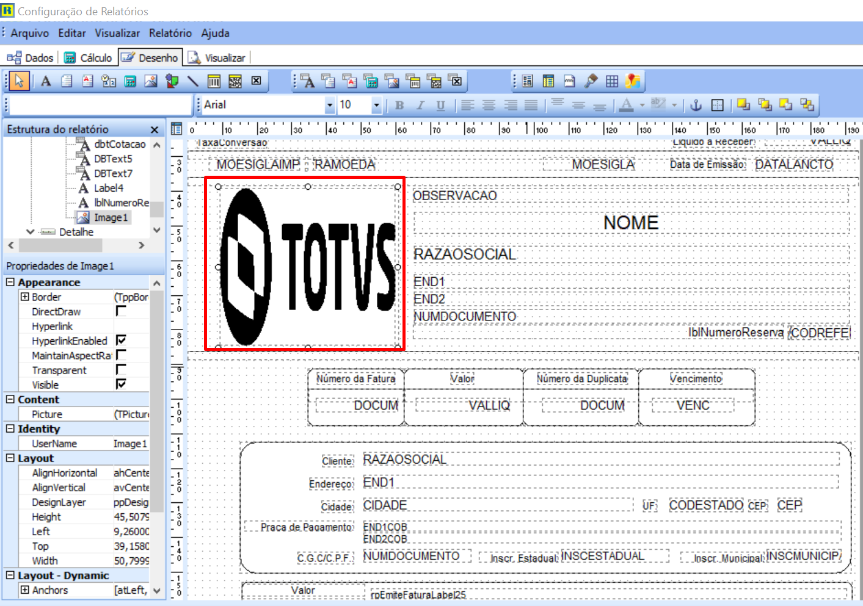This screenshot has height=606, width=863.
Task: Pick the Label component tool
Action: [x=46, y=81]
